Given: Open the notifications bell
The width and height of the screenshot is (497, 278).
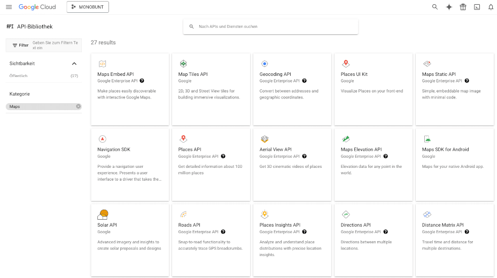Looking at the screenshot, I should pyautogui.click(x=491, y=7).
